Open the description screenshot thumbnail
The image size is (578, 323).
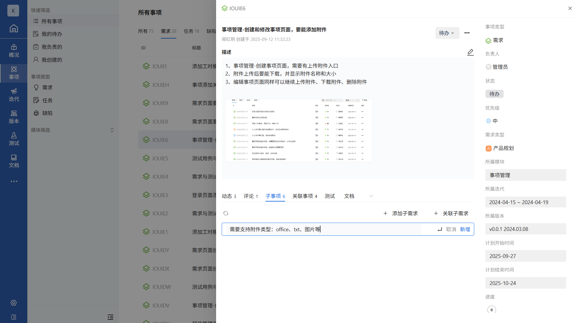pos(299,130)
